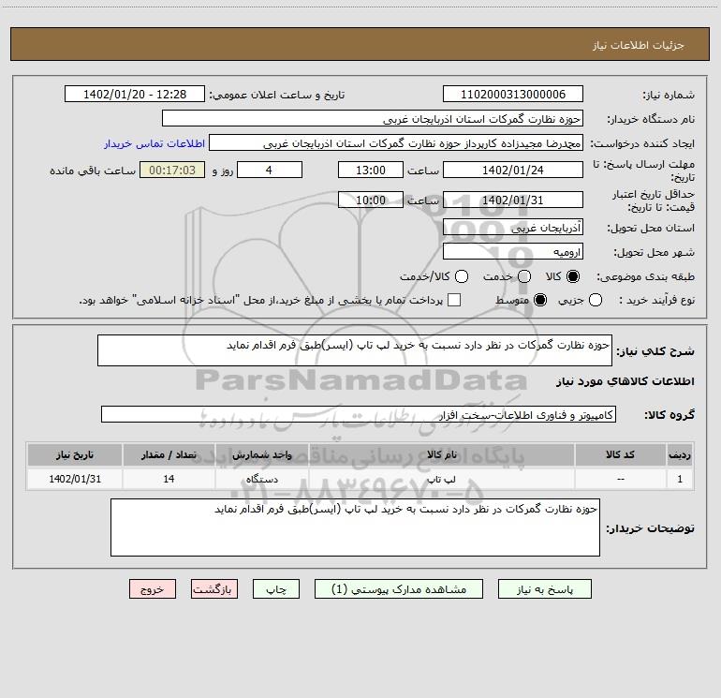Image resolution: width=721 pixels, height=698 pixels.
Task: Click the row number cell 1
Action: point(680,479)
